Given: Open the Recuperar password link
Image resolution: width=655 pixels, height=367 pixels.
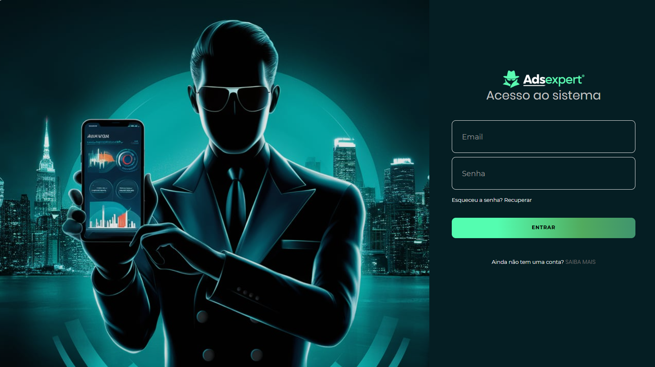Looking at the screenshot, I should (518, 200).
